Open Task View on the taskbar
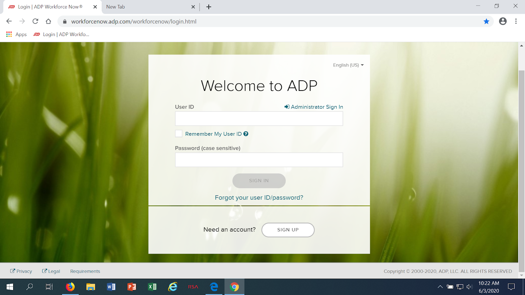This screenshot has height=295, width=525. (49, 287)
